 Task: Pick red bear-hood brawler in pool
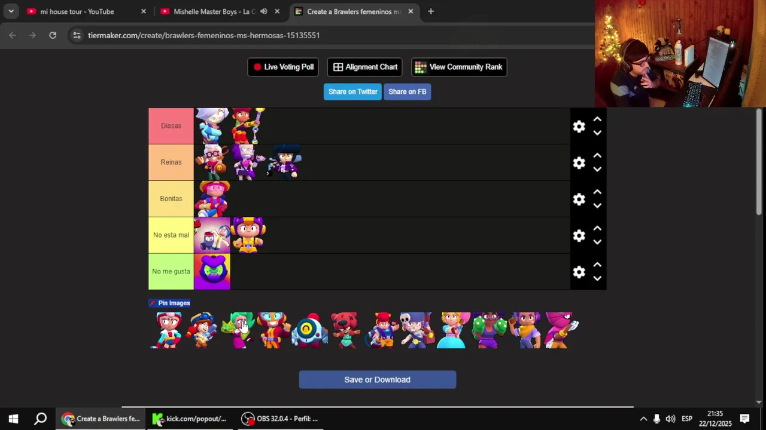click(x=346, y=330)
